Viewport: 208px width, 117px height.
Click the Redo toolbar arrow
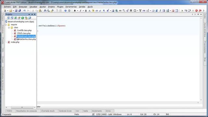[x=28, y=11]
